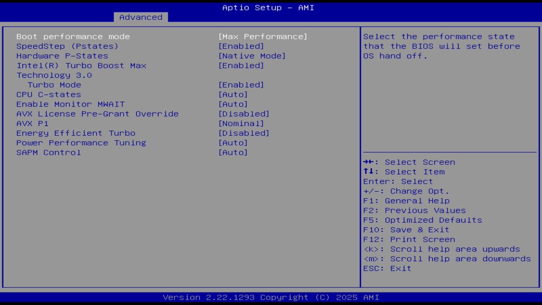Click the Aptio Setup title bar
542x305 pixels.
[268, 7]
